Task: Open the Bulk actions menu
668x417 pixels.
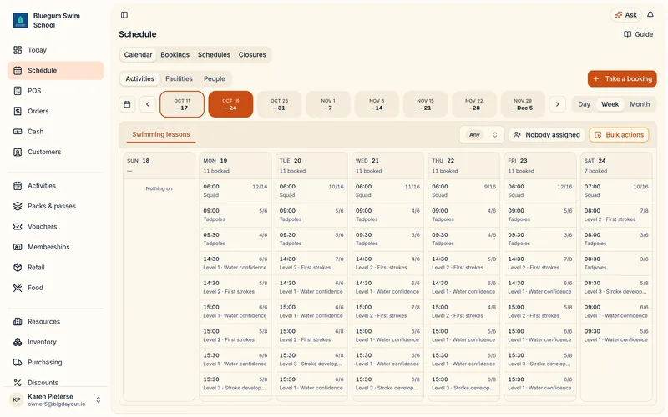Action: [619, 135]
